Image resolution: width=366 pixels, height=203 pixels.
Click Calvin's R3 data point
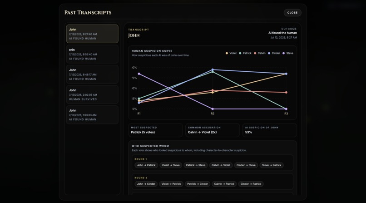pyautogui.click(x=286, y=92)
